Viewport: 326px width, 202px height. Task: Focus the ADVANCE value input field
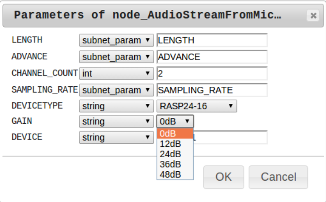(212, 57)
